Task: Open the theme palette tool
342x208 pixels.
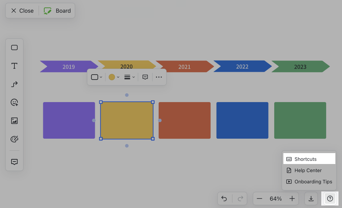Action: pyautogui.click(x=14, y=139)
